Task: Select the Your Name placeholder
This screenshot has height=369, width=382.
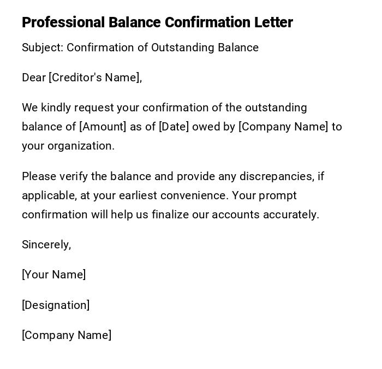Action: click(53, 275)
